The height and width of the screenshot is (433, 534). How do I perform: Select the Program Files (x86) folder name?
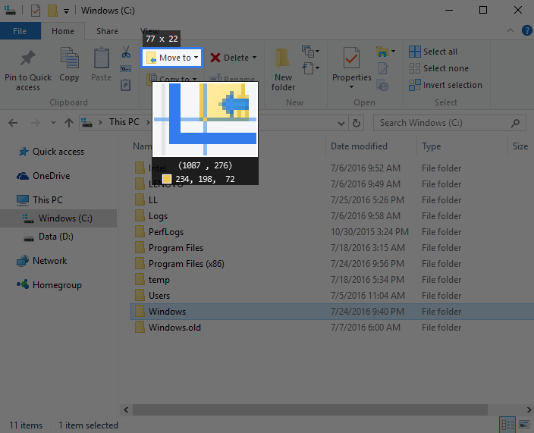pos(187,264)
